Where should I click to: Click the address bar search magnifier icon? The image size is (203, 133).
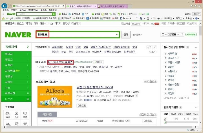(x=59, y=6)
